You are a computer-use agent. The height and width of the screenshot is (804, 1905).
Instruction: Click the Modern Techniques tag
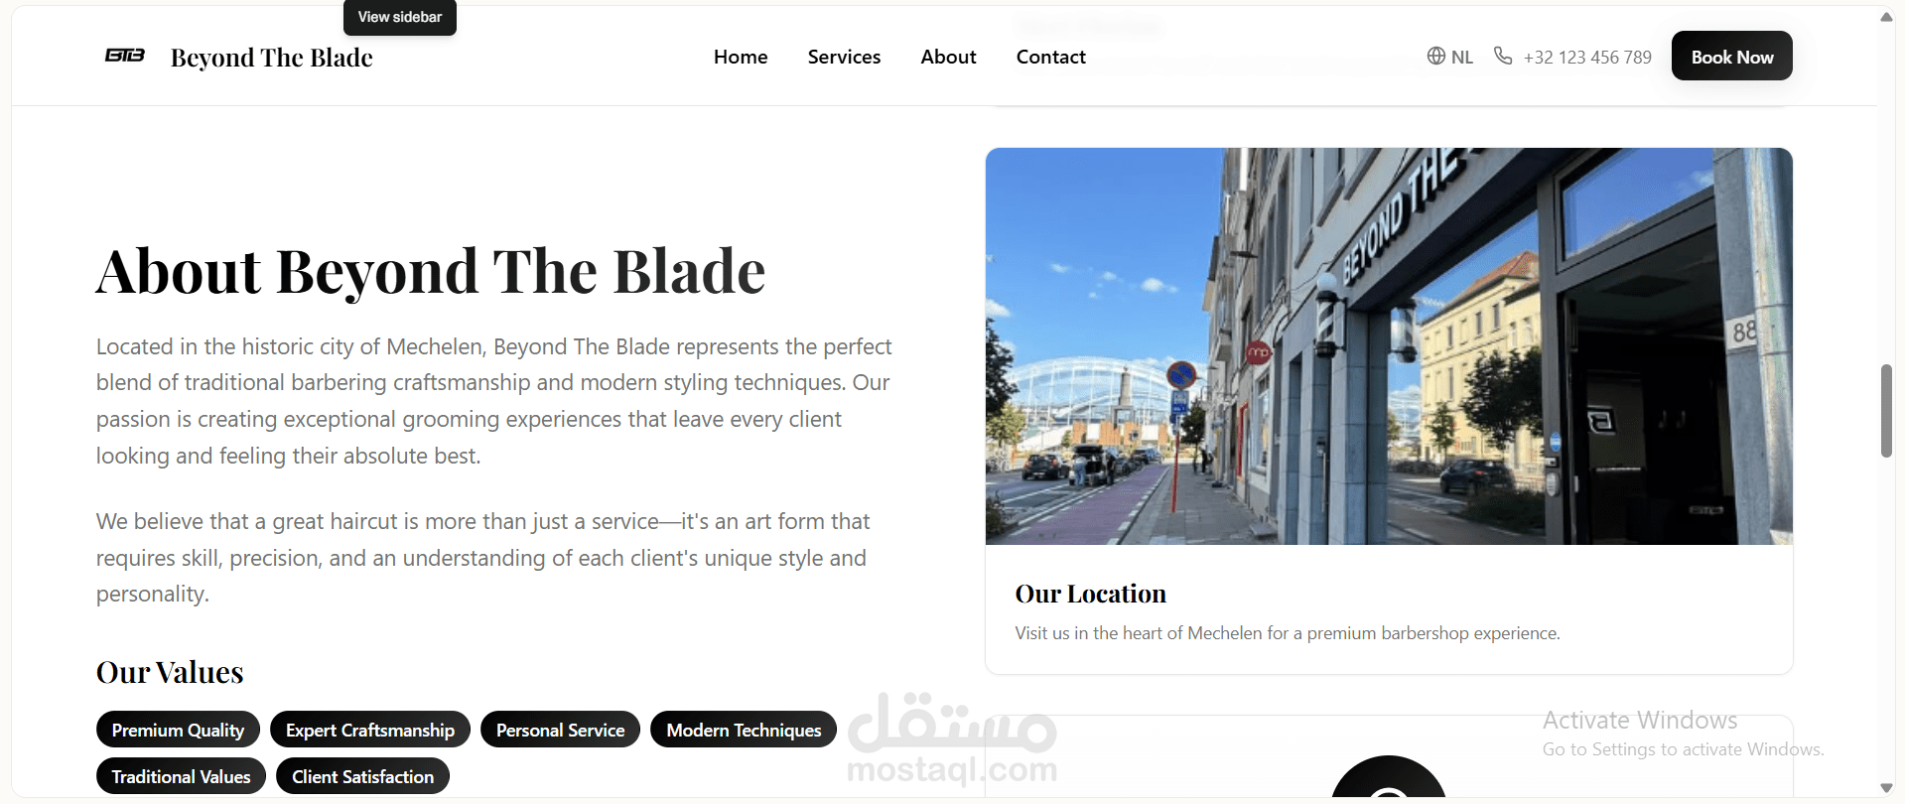coord(744,730)
